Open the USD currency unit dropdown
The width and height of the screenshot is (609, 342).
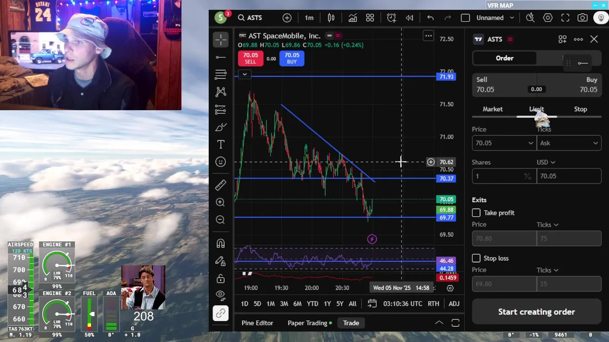click(x=546, y=162)
